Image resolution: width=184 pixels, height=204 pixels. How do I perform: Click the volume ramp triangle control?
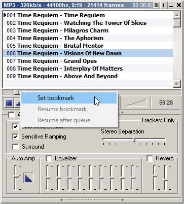point(135,103)
